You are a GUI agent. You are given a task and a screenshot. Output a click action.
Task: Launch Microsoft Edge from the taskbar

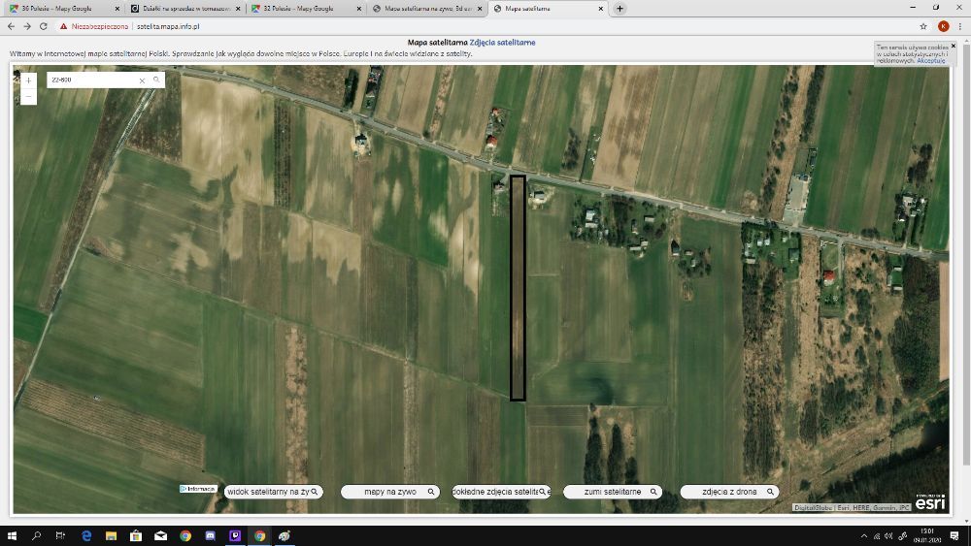86,535
